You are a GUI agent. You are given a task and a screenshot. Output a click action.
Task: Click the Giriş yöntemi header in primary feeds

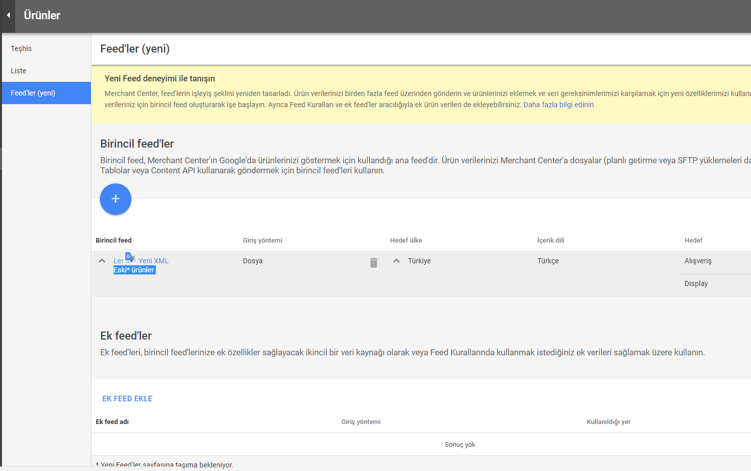[263, 241]
